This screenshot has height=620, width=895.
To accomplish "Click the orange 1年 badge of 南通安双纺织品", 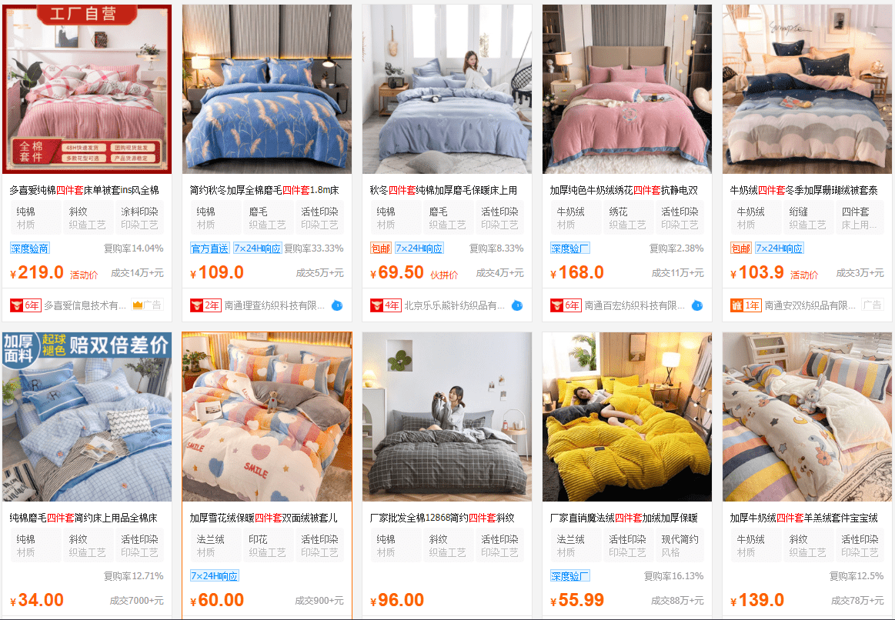I will 746,305.
